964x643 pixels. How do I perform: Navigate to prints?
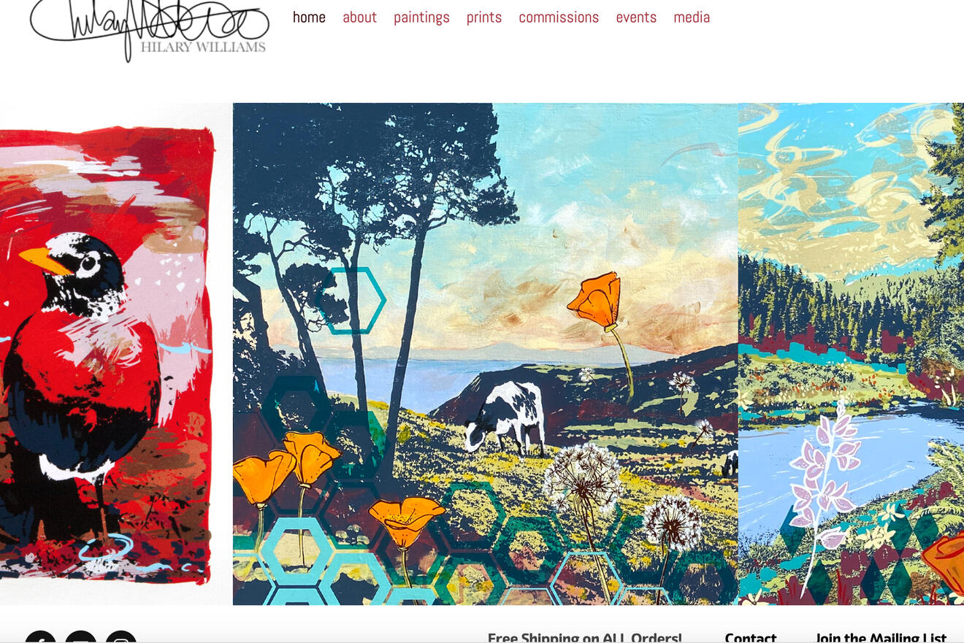484,18
